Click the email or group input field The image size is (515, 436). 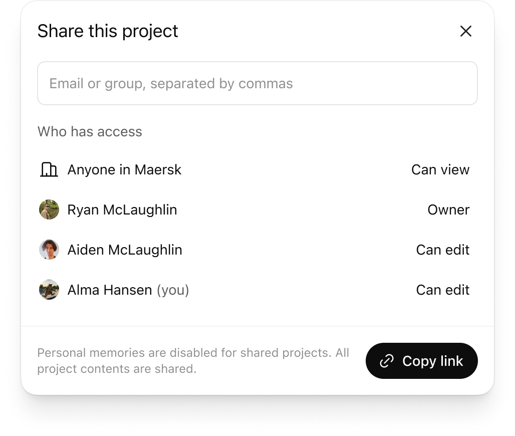point(257,83)
